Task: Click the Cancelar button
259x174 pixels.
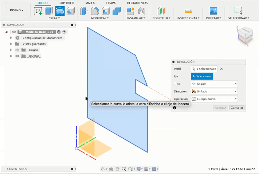Action: [237, 108]
